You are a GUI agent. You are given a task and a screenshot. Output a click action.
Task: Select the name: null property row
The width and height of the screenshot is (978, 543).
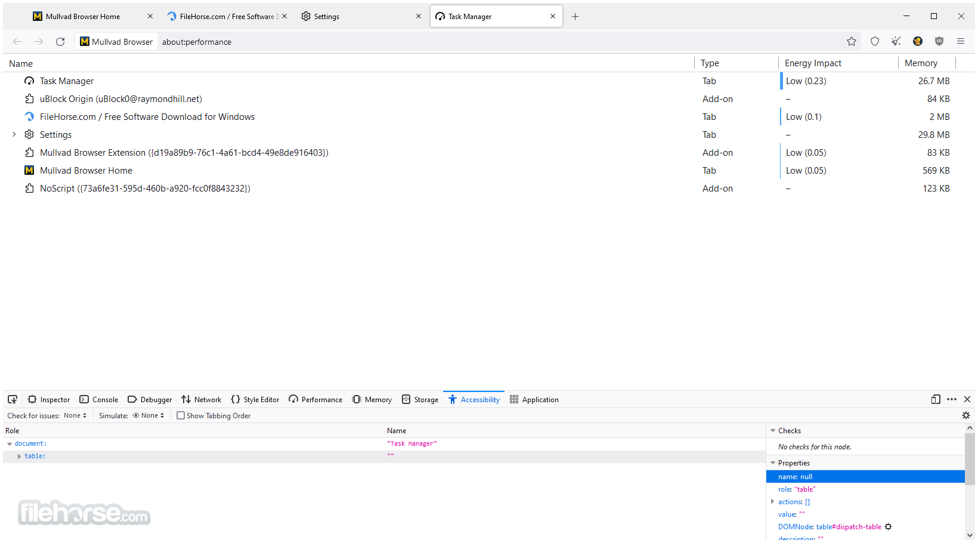(x=865, y=477)
